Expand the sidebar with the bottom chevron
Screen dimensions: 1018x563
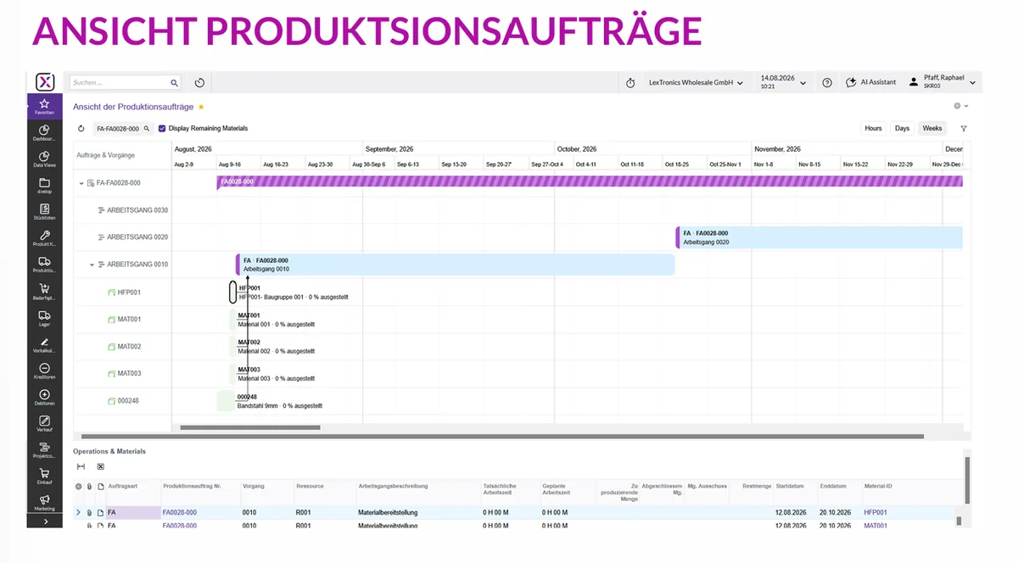tap(44, 521)
